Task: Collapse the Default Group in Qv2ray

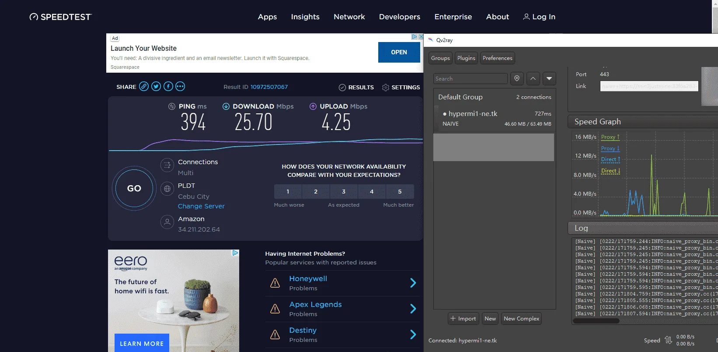Action: point(494,97)
